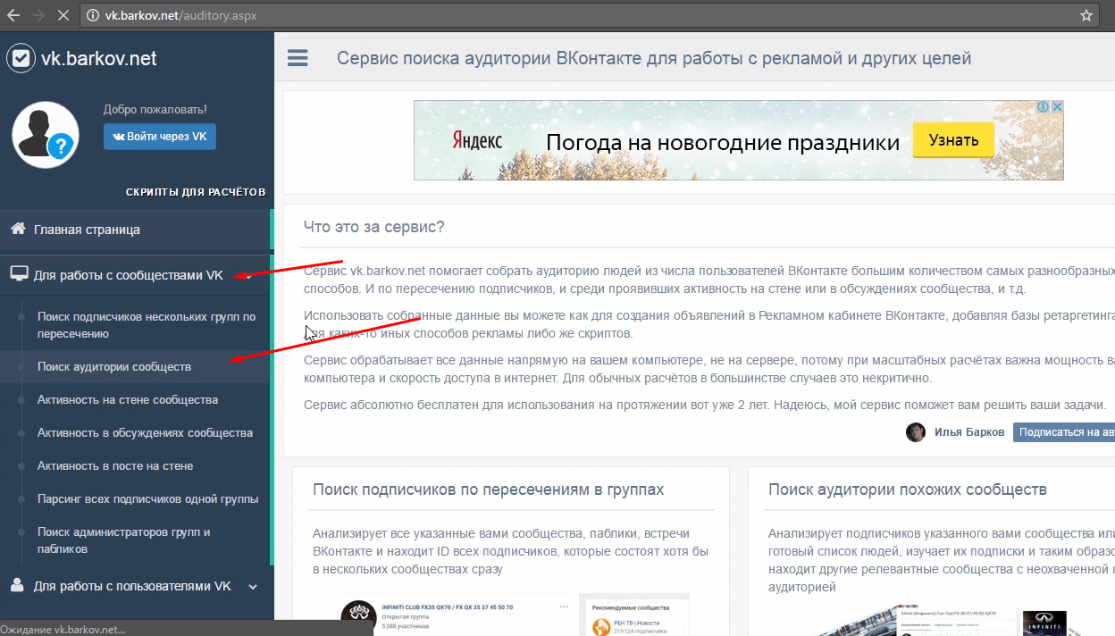
Task: Click INFINITI CLUB group preview thumbnail
Action: pyautogui.click(x=456, y=616)
